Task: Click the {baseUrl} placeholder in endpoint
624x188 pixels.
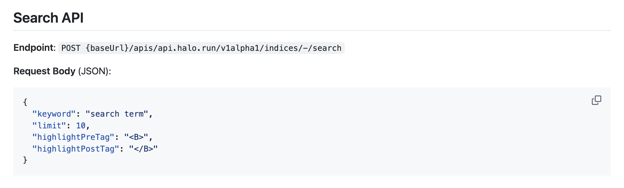Action: point(107,48)
